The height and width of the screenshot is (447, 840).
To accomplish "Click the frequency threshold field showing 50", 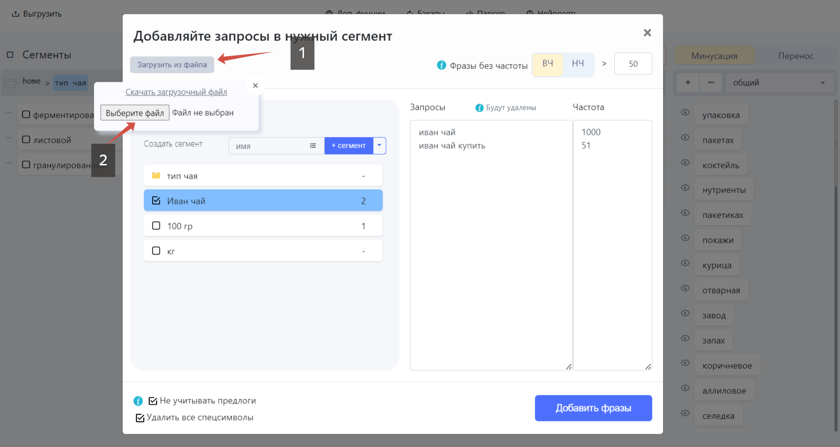I will (x=633, y=64).
